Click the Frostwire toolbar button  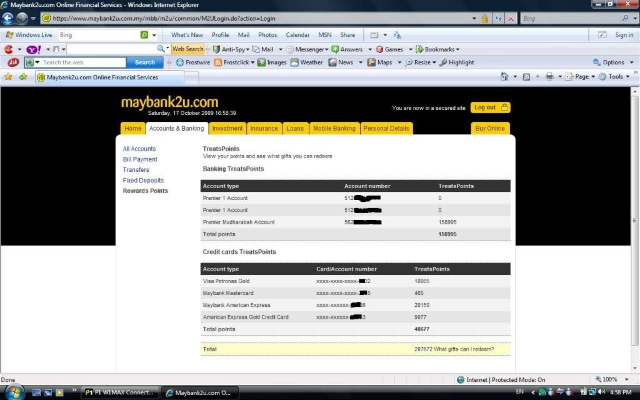click(193, 62)
